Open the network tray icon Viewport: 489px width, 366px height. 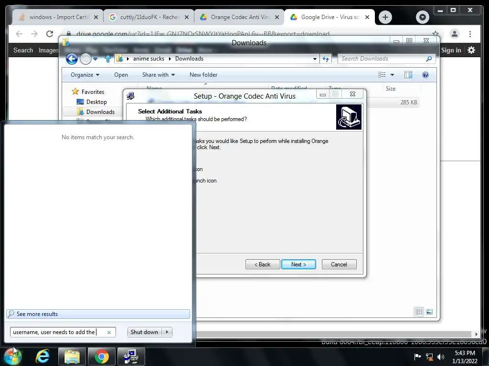429,357
